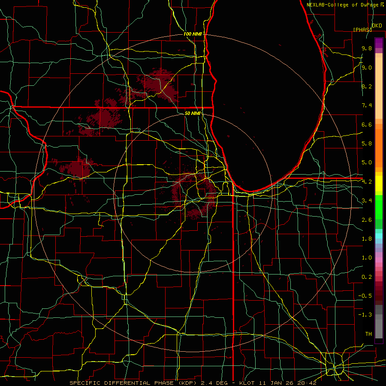This screenshot has height=386, width=386.
Task: Click the 9.8 value on the scale
Action: pos(367,48)
